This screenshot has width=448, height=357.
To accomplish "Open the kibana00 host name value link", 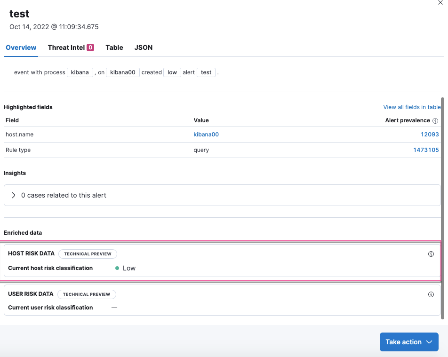I will pyautogui.click(x=206, y=135).
